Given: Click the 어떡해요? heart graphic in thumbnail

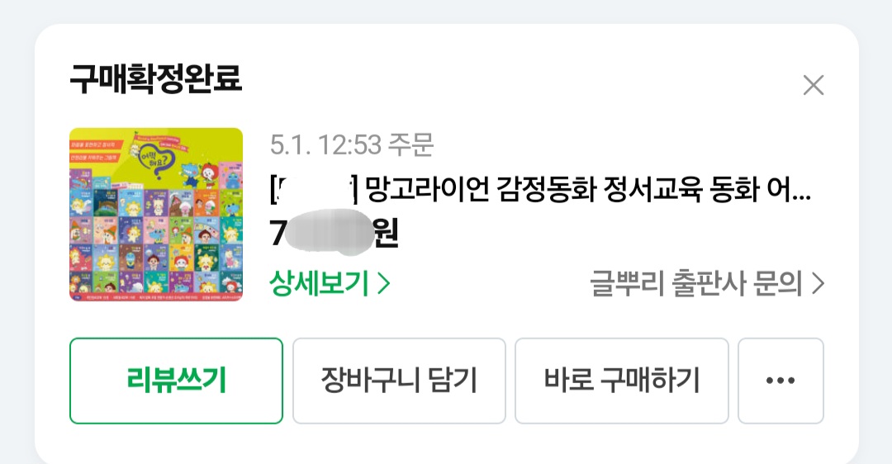Looking at the screenshot, I should coord(154,162).
